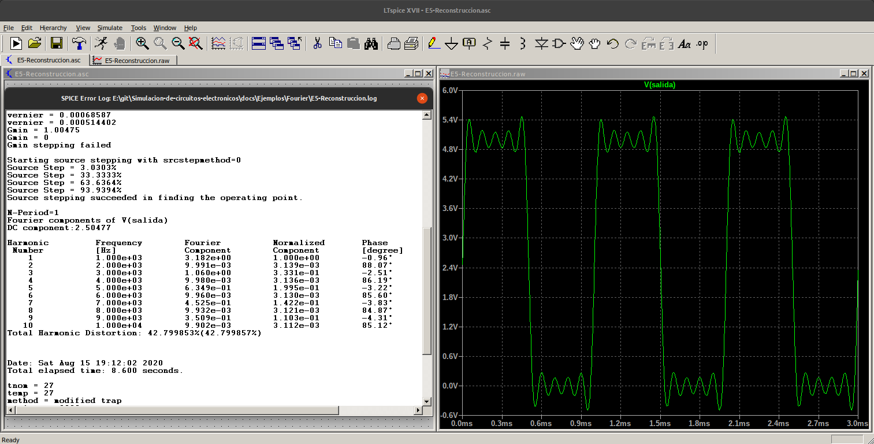Screen dimensions: 874x444
Task: Switch to the E5-Reconstruccion.raw tab
Action: pyautogui.click(x=133, y=60)
